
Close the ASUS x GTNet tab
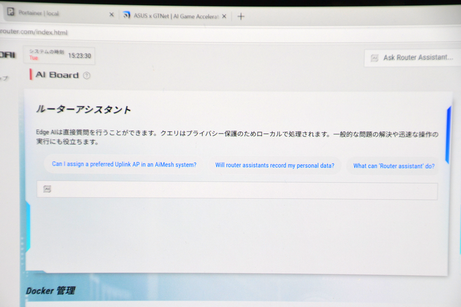coord(224,17)
